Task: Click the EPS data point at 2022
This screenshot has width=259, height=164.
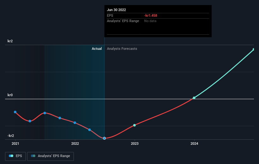Action: (x=75, y=123)
